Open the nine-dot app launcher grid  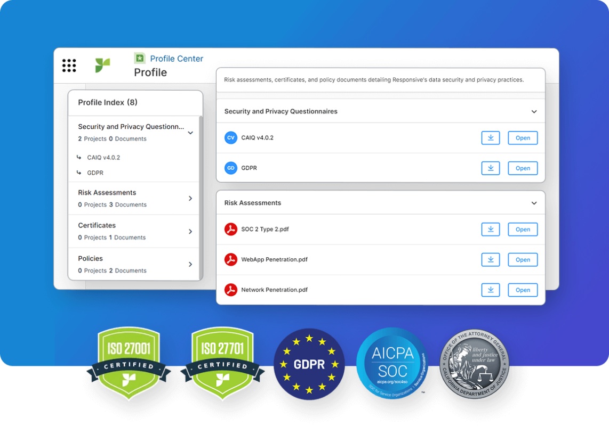69,65
